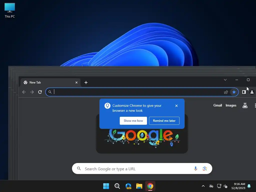
Task: Start voice search with microphone
Action: (195, 169)
